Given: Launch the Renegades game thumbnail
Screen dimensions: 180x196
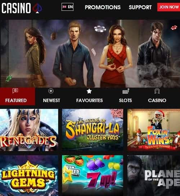Looking at the screenshot, I should pos(29,130).
